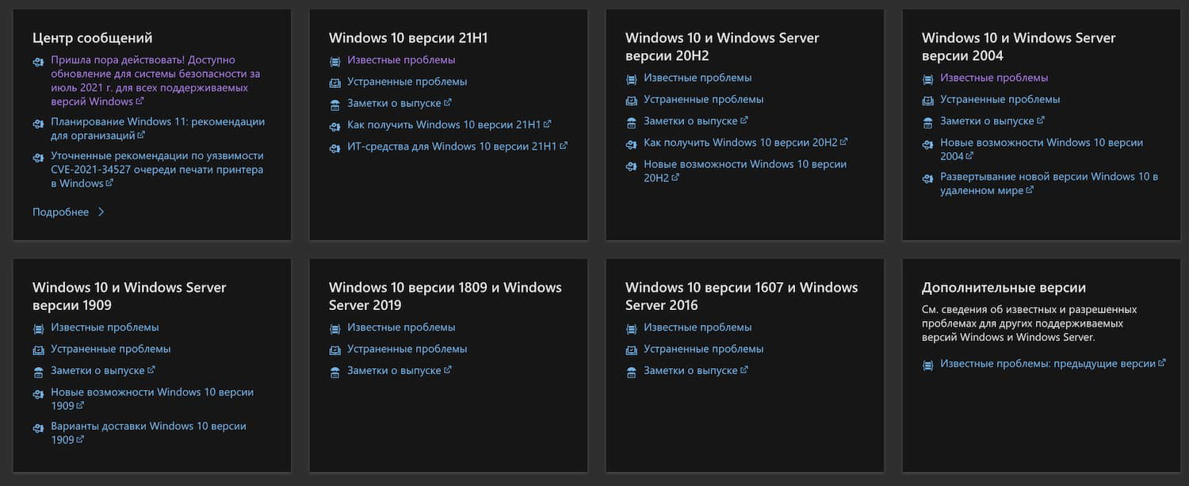Click the known issues icon under Windows 10 21H1
This screenshot has height=486, width=1189.
(335, 60)
